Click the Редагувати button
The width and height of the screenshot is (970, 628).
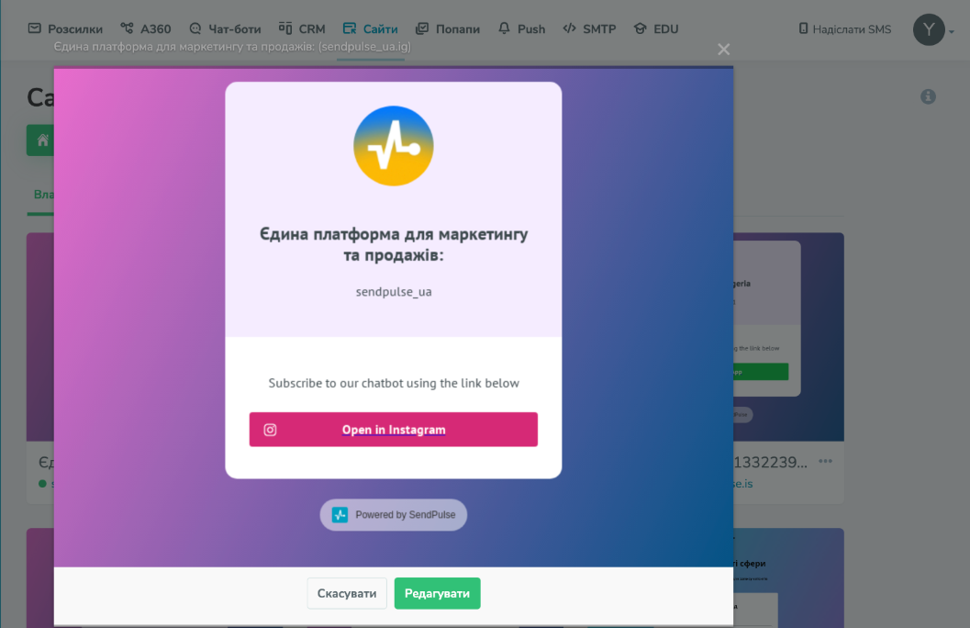point(437,593)
